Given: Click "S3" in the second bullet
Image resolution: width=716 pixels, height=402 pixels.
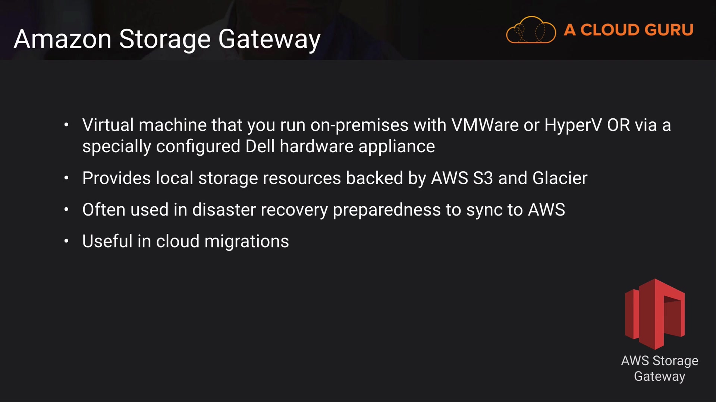Looking at the screenshot, I should [483, 178].
